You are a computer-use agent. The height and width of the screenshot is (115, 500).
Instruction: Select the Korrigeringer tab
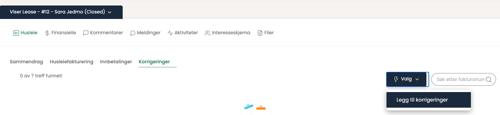point(154,62)
